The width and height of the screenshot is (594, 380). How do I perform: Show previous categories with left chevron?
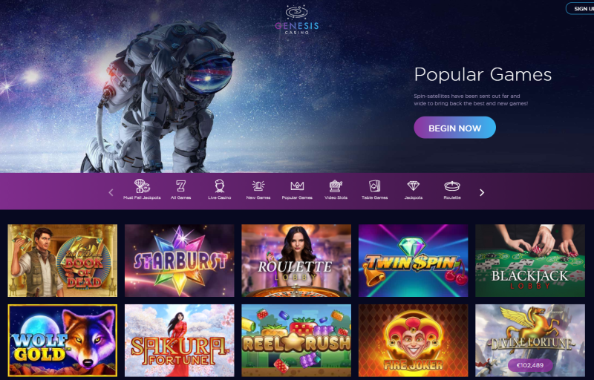111,193
